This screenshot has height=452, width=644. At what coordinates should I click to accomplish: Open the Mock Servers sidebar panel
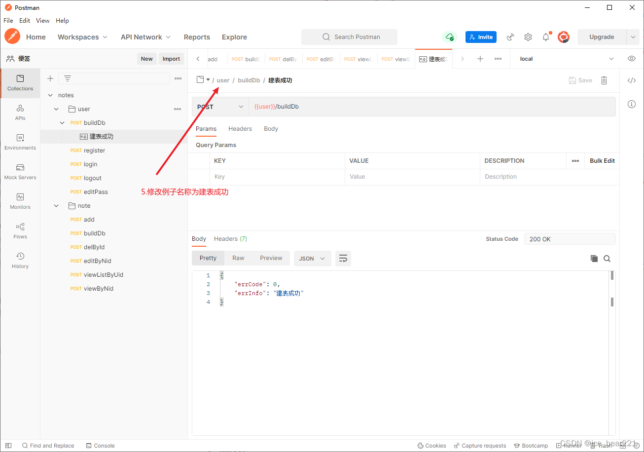click(x=20, y=172)
